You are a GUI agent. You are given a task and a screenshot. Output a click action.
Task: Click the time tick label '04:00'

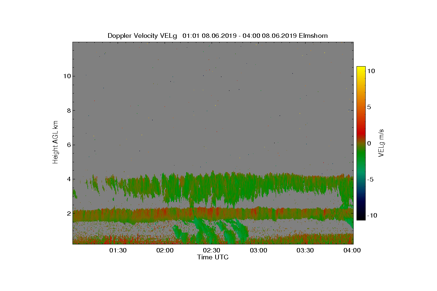click(352, 250)
